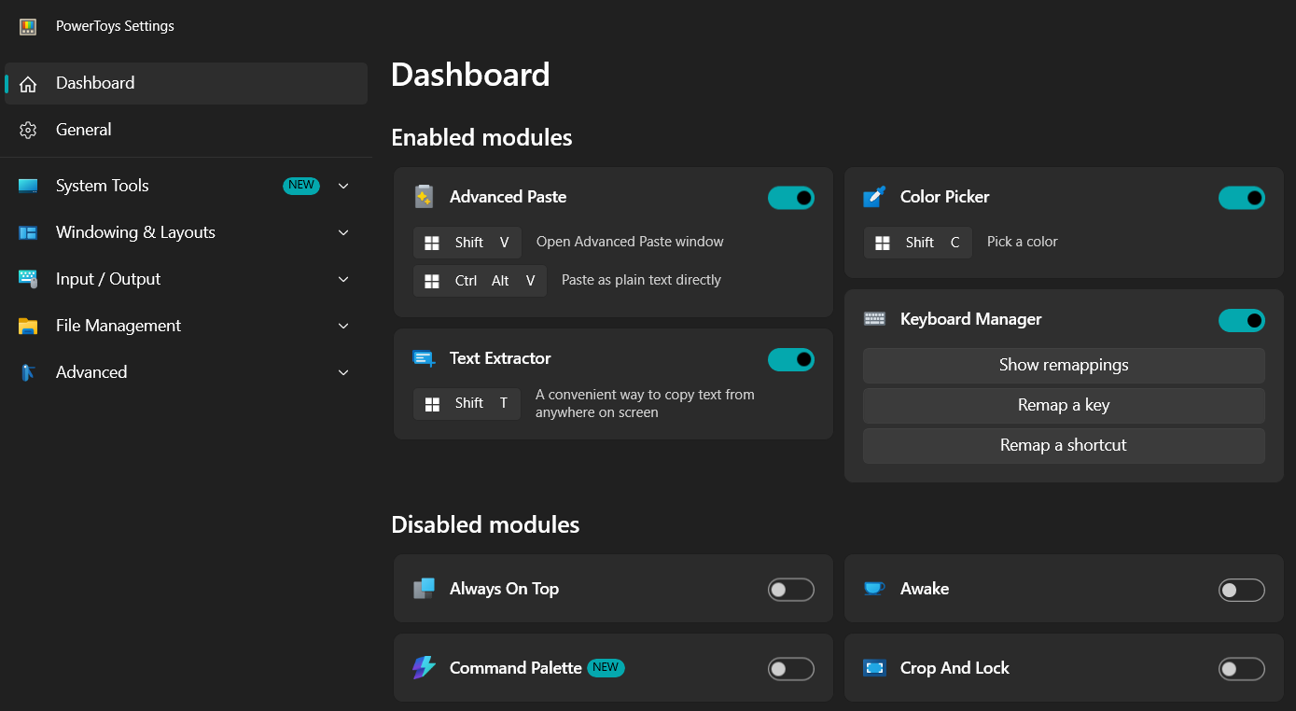Turn off the Color Picker toggle
The height and width of the screenshot is (711, 1296).
[1242, 198]
